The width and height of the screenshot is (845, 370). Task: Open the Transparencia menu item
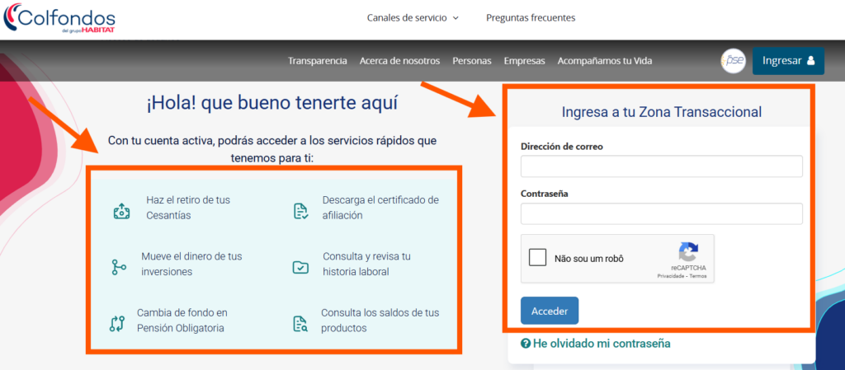click(x=317, y=61)
